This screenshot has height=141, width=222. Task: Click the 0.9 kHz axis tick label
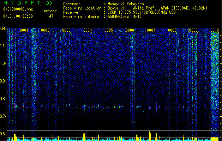pyautogui.click(x=3, y=81)
